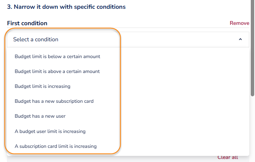
Task: Click the "Clear all" link
Action: (228, 157)
